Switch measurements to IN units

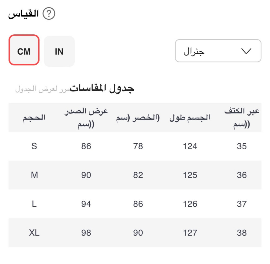pos(59,51)
